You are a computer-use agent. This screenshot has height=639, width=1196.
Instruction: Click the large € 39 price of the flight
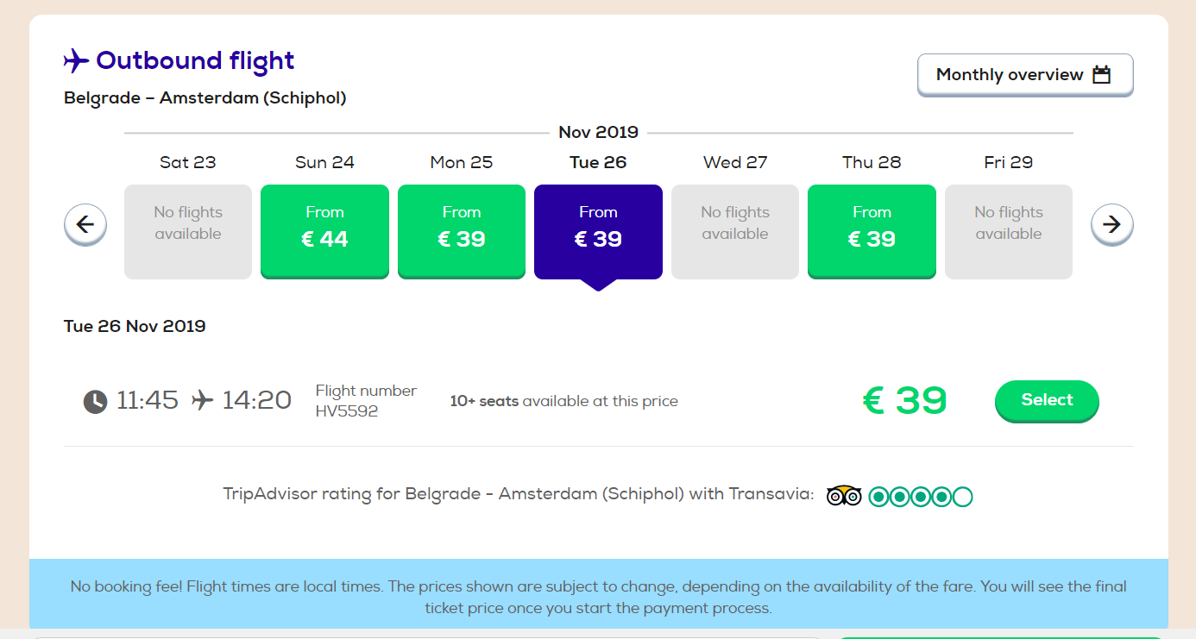[904, 400]
